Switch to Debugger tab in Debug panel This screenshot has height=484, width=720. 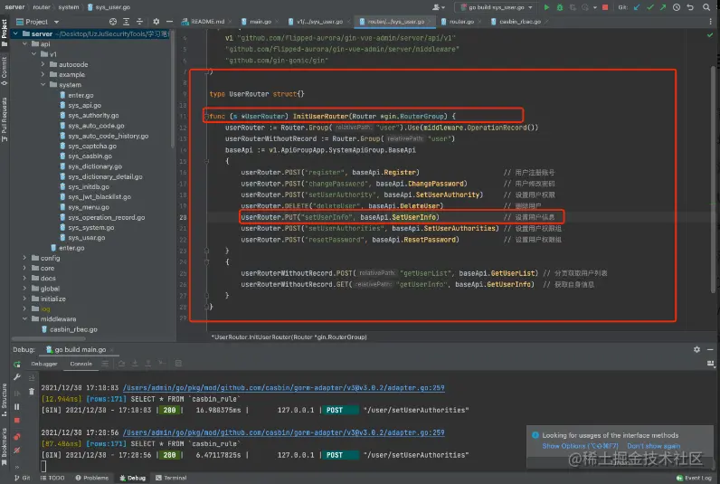coord(44,364)
